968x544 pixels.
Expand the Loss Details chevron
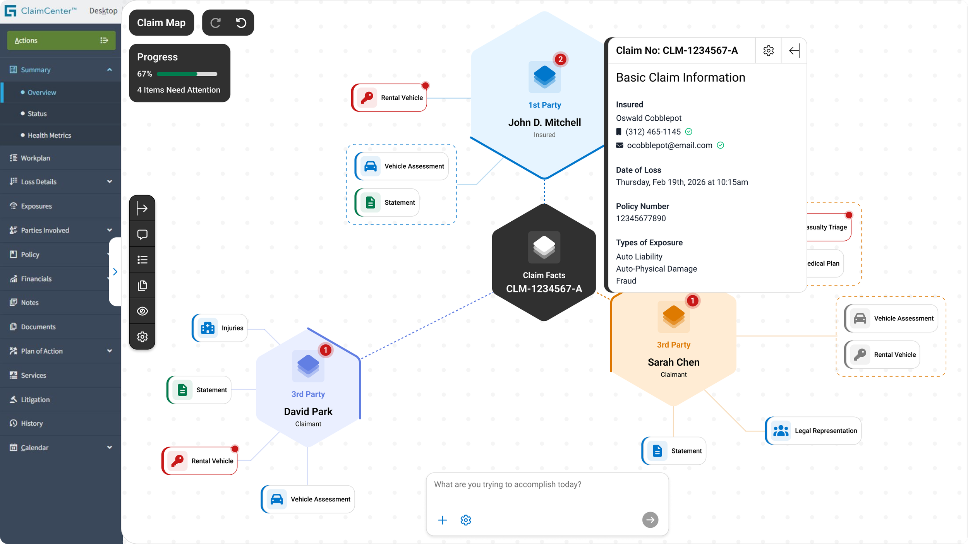coord(109,181)
